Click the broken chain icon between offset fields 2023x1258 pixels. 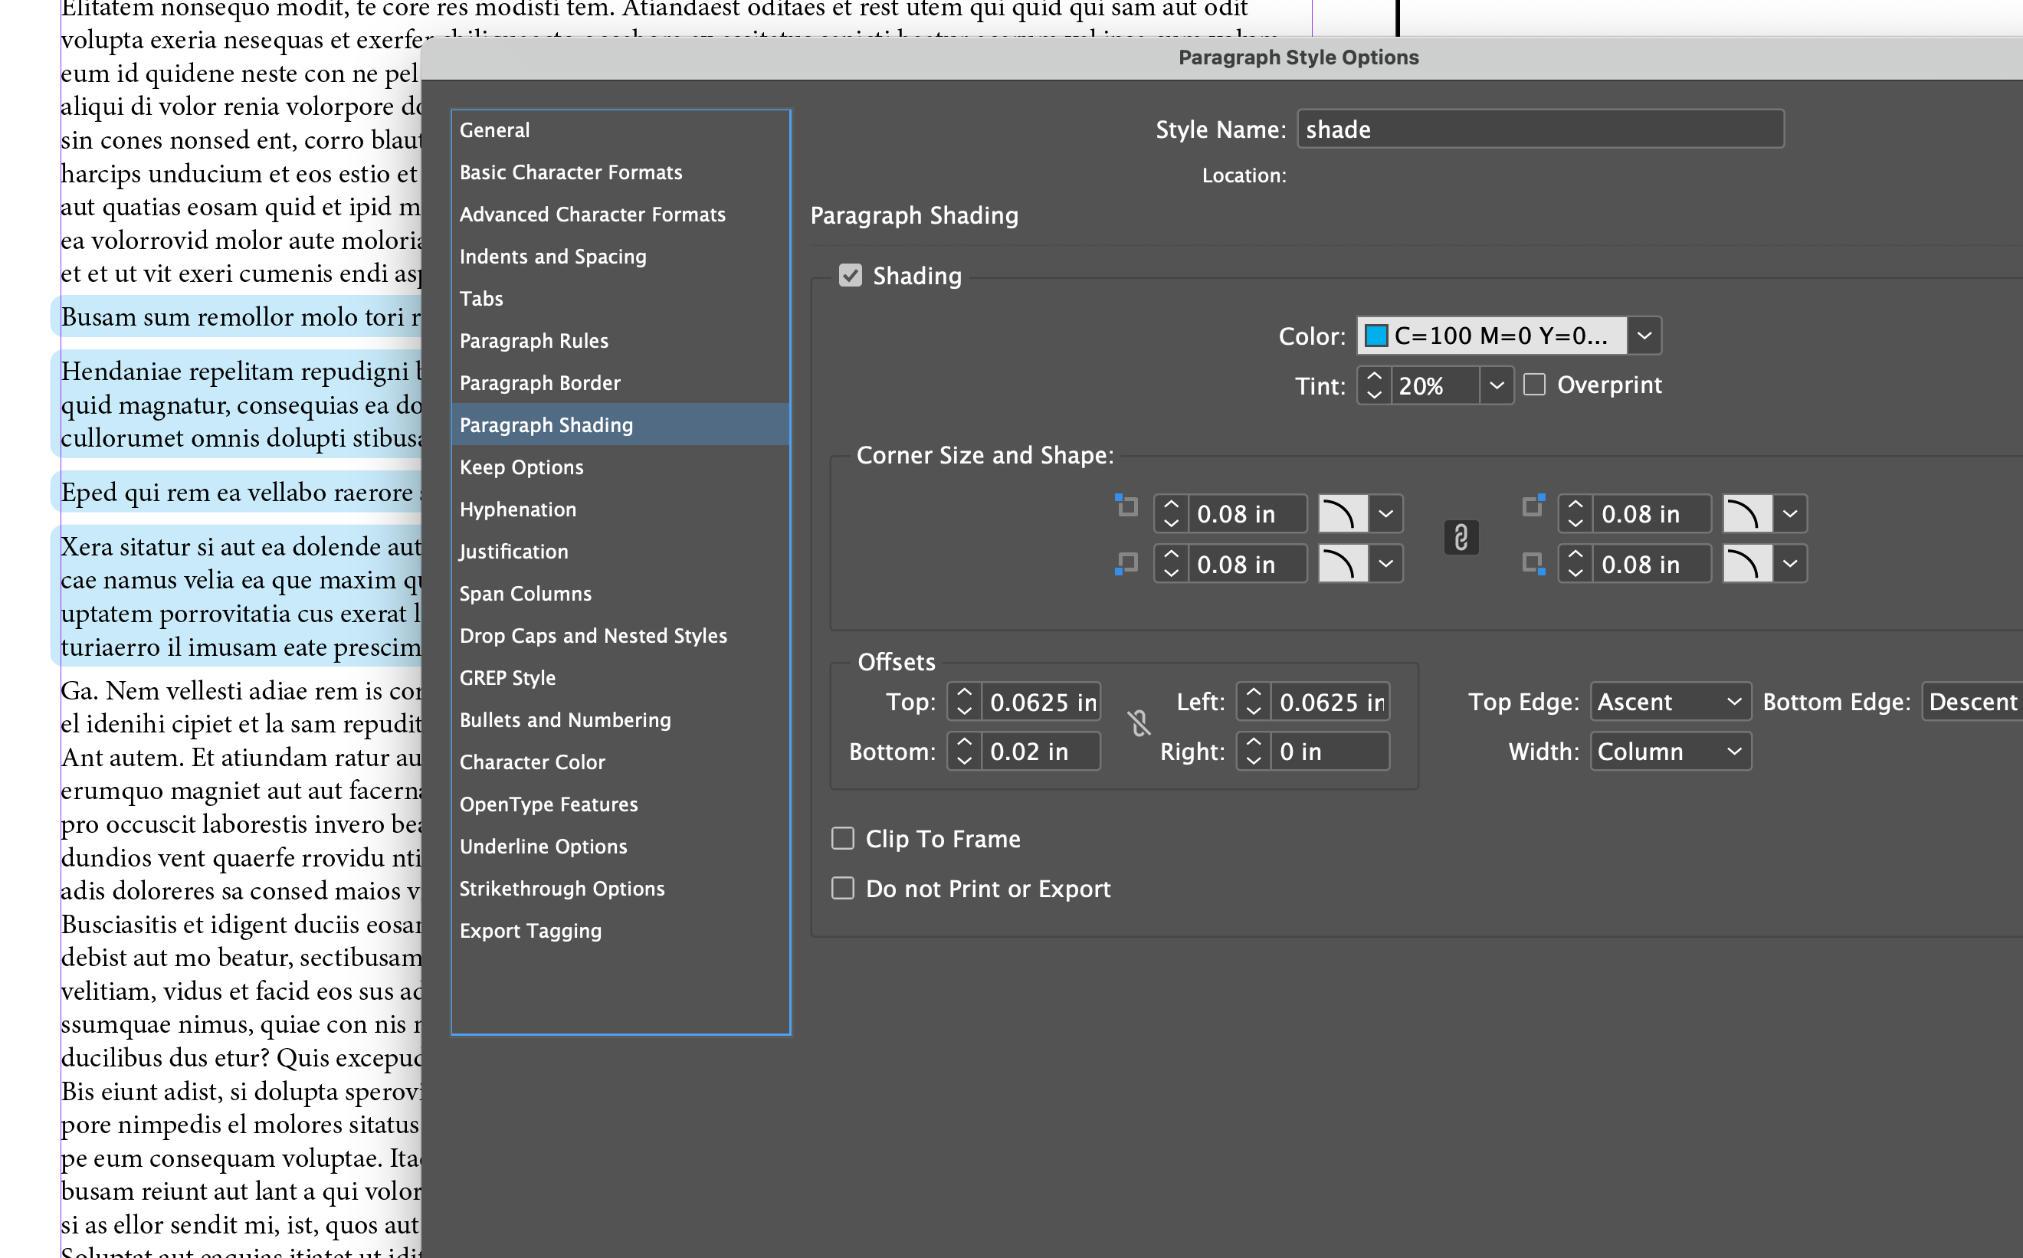coord(1139,725)
